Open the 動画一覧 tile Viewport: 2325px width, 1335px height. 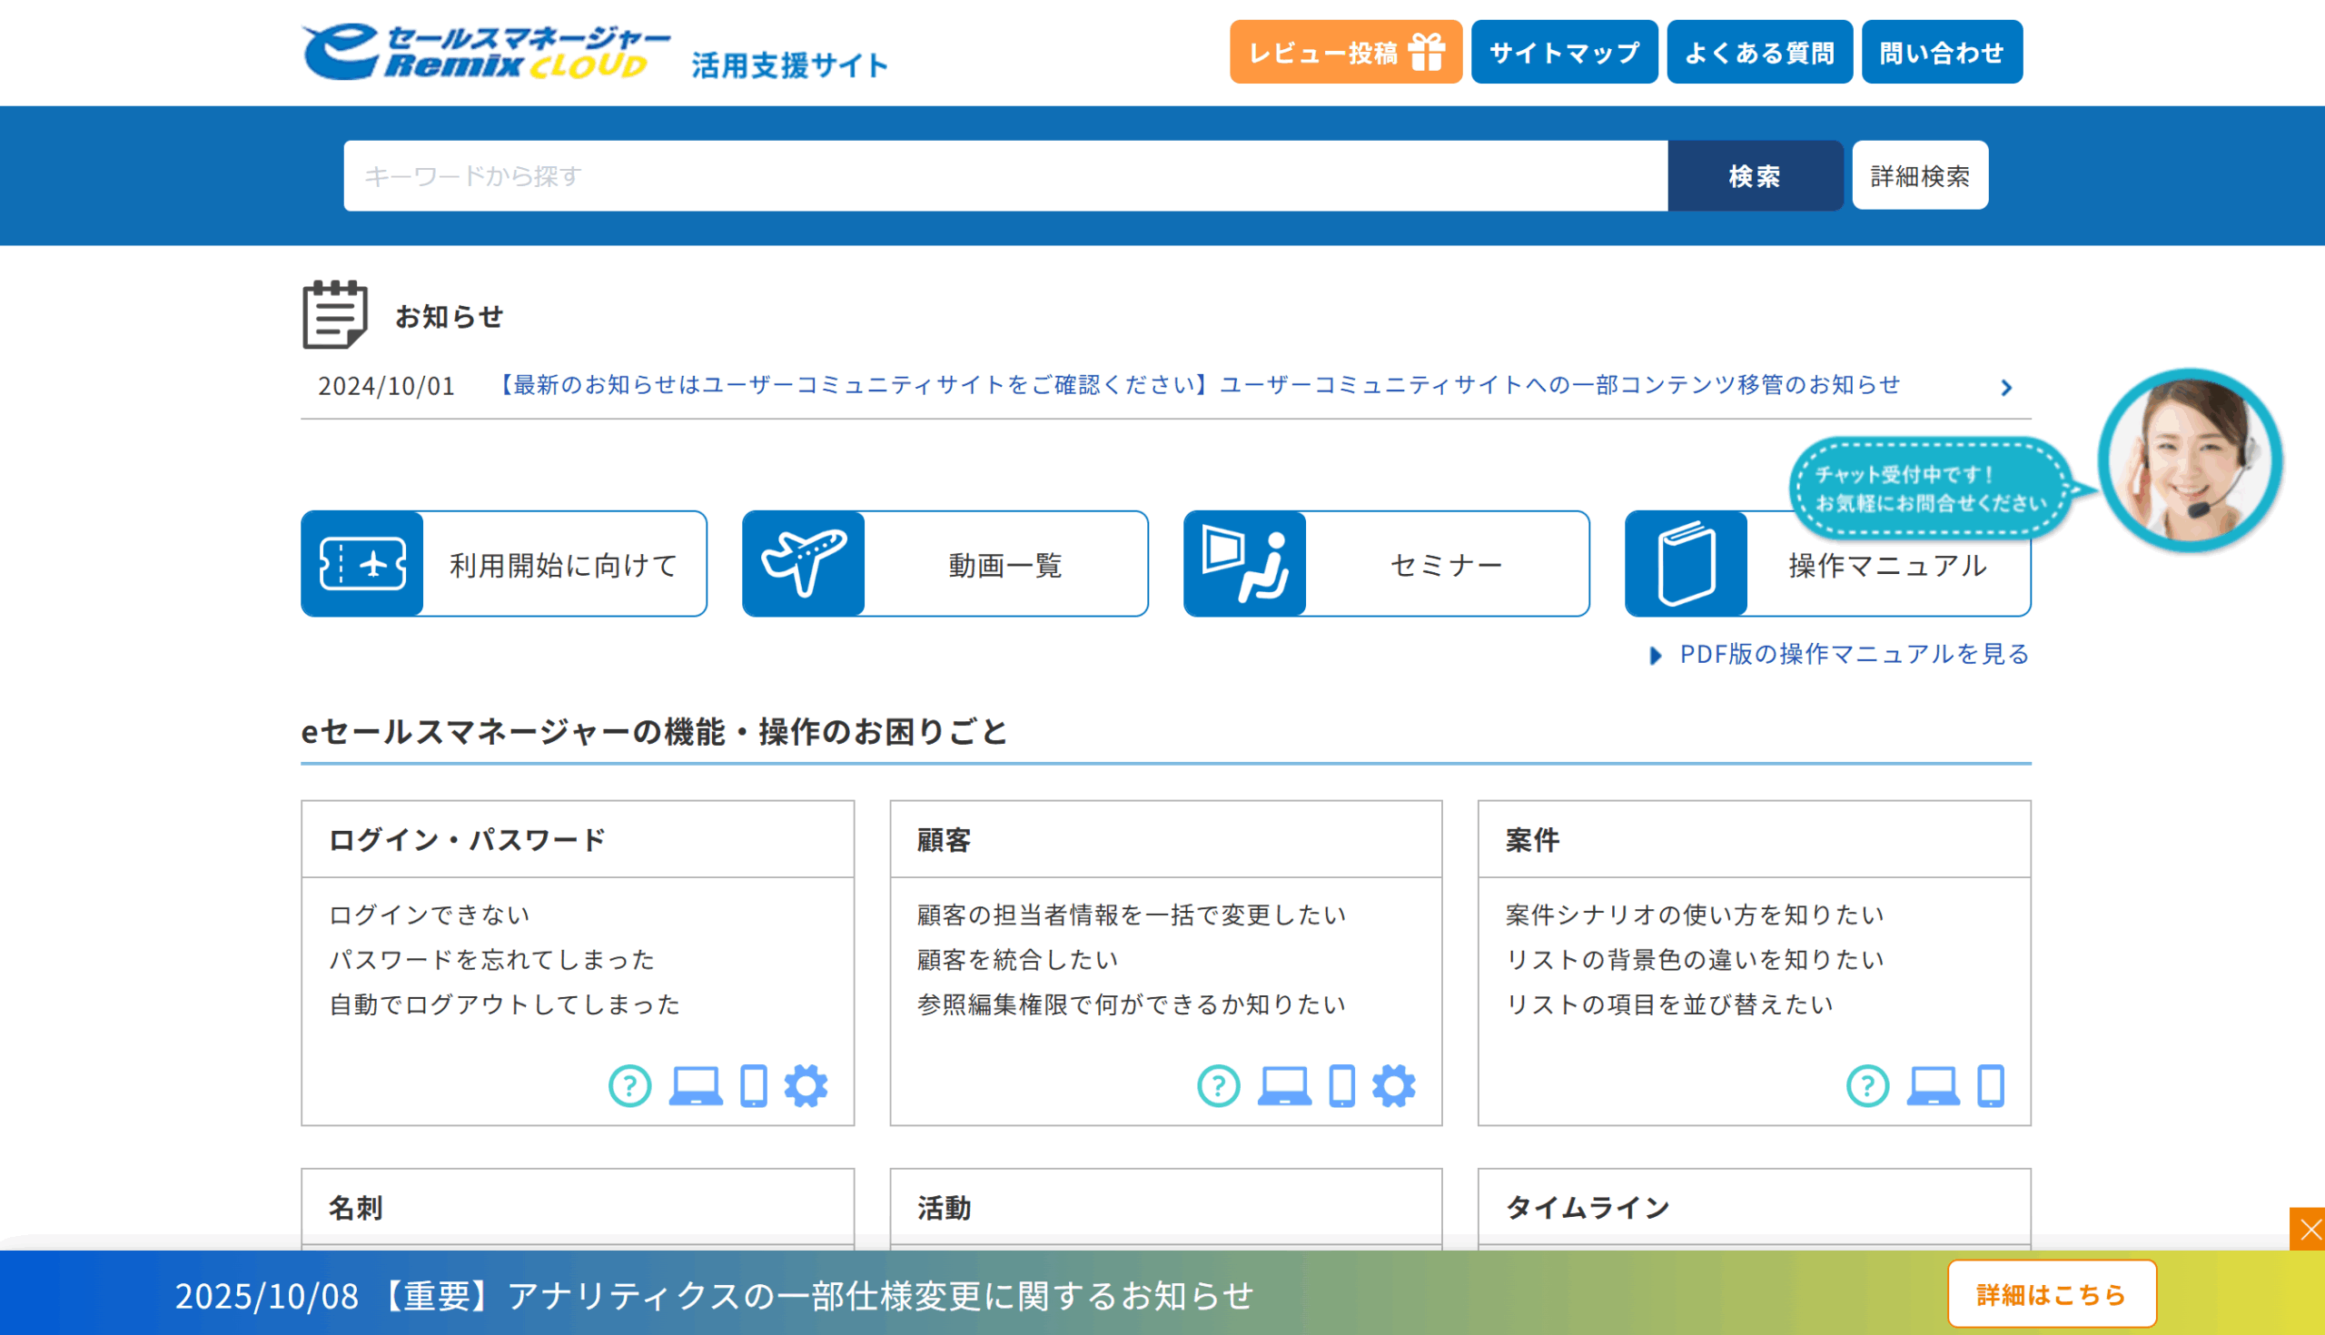coord(945,564)
